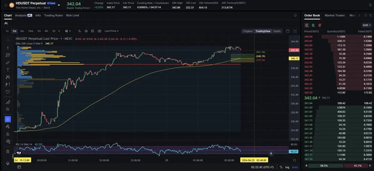374x171 pixels.
Task: Add HDUSDT to favorites with star icon
Action: click(6, 5)
